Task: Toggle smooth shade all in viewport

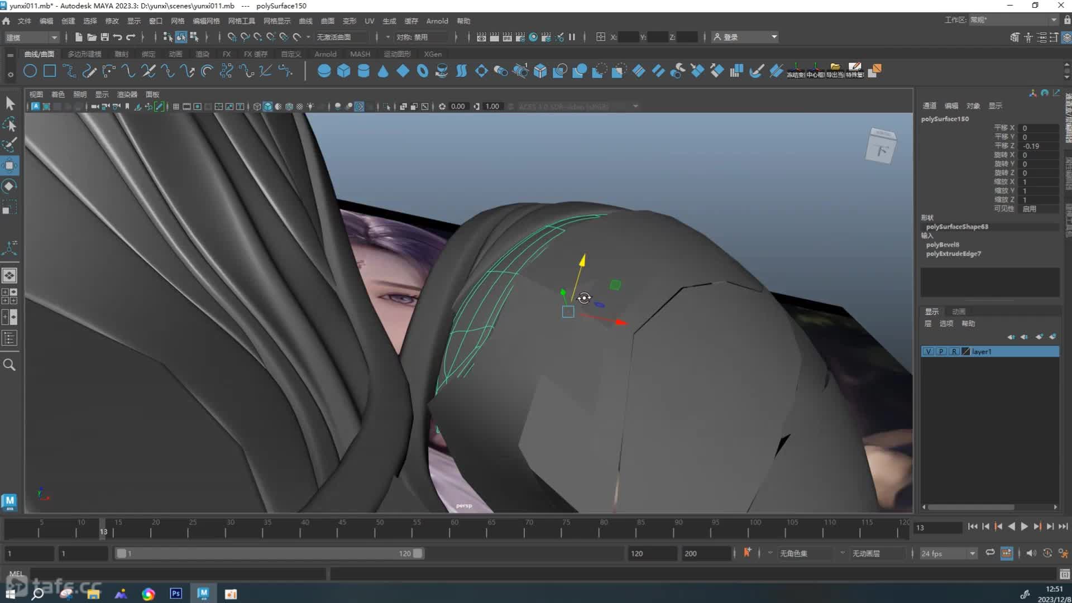Action: (267, 107)
